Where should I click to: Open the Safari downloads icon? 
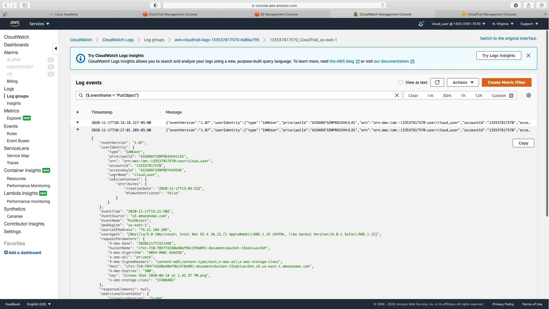[516, 5]
